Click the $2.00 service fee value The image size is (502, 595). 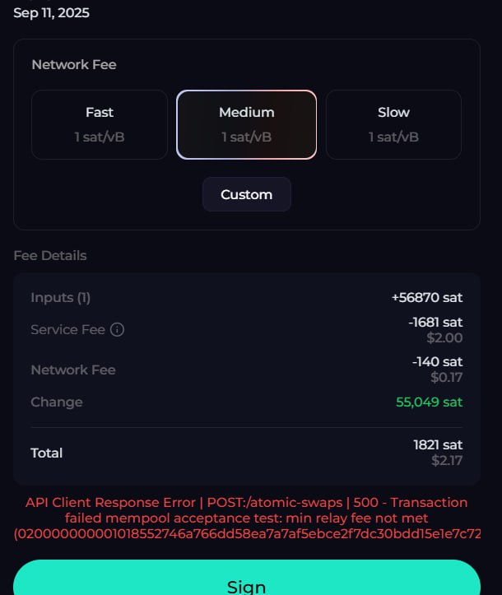444,337
